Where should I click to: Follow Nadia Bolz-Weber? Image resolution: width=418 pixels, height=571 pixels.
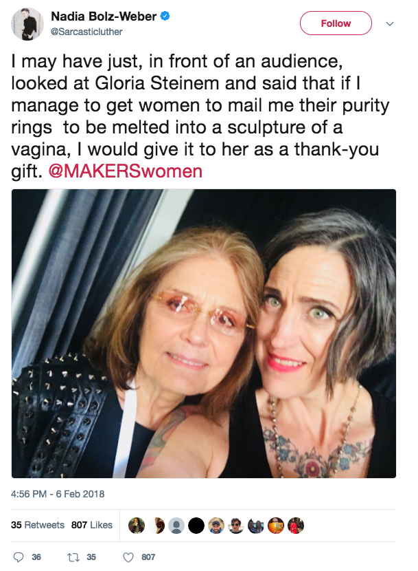click(x=336, y=23)
